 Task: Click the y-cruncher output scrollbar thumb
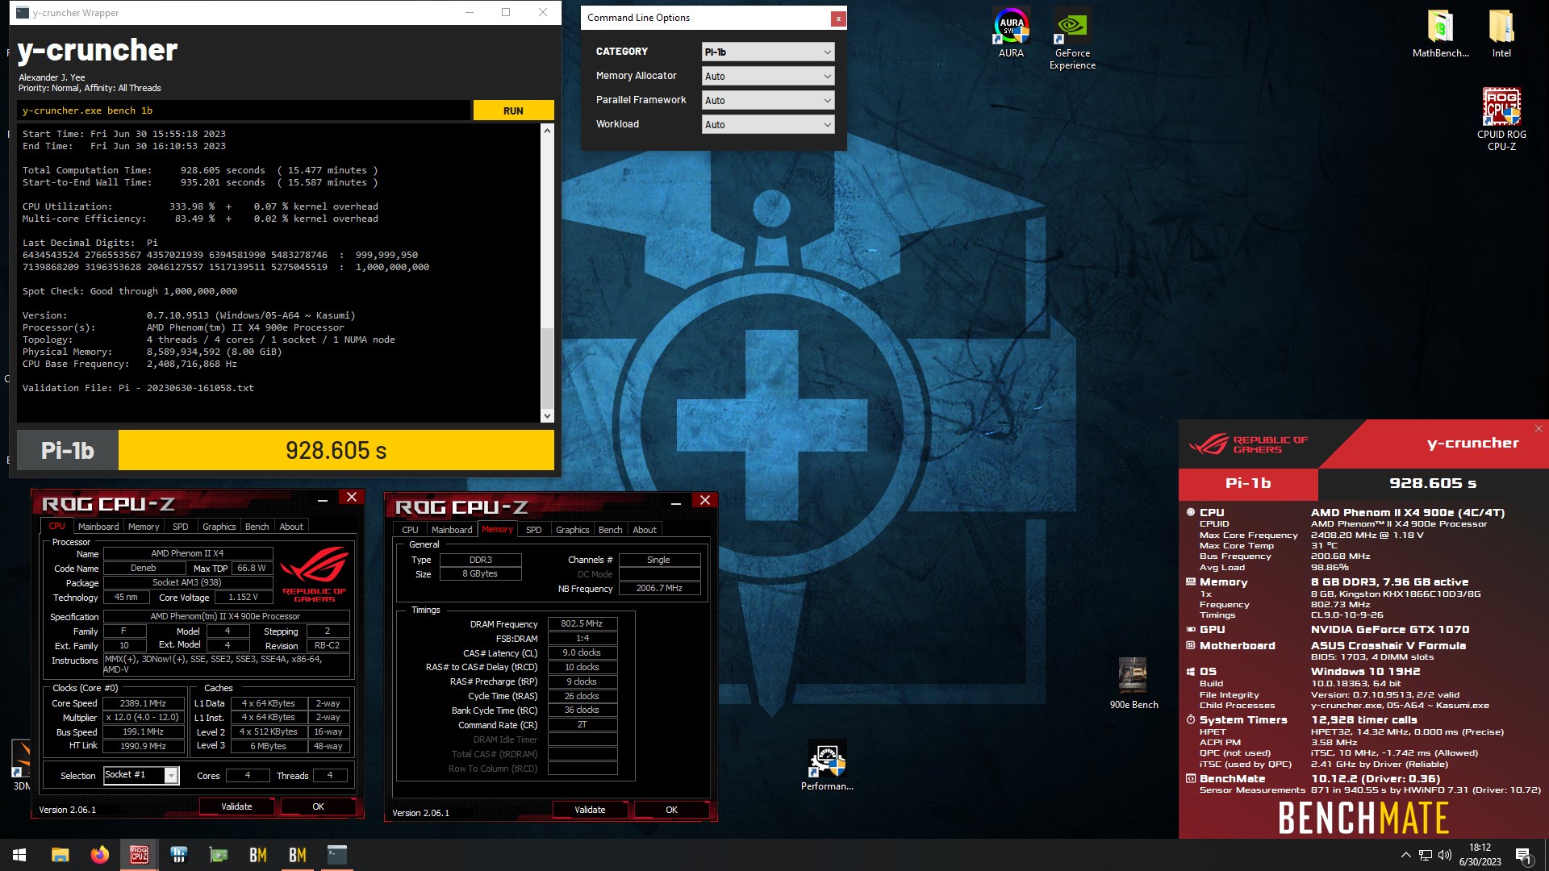tap(547, 368)
